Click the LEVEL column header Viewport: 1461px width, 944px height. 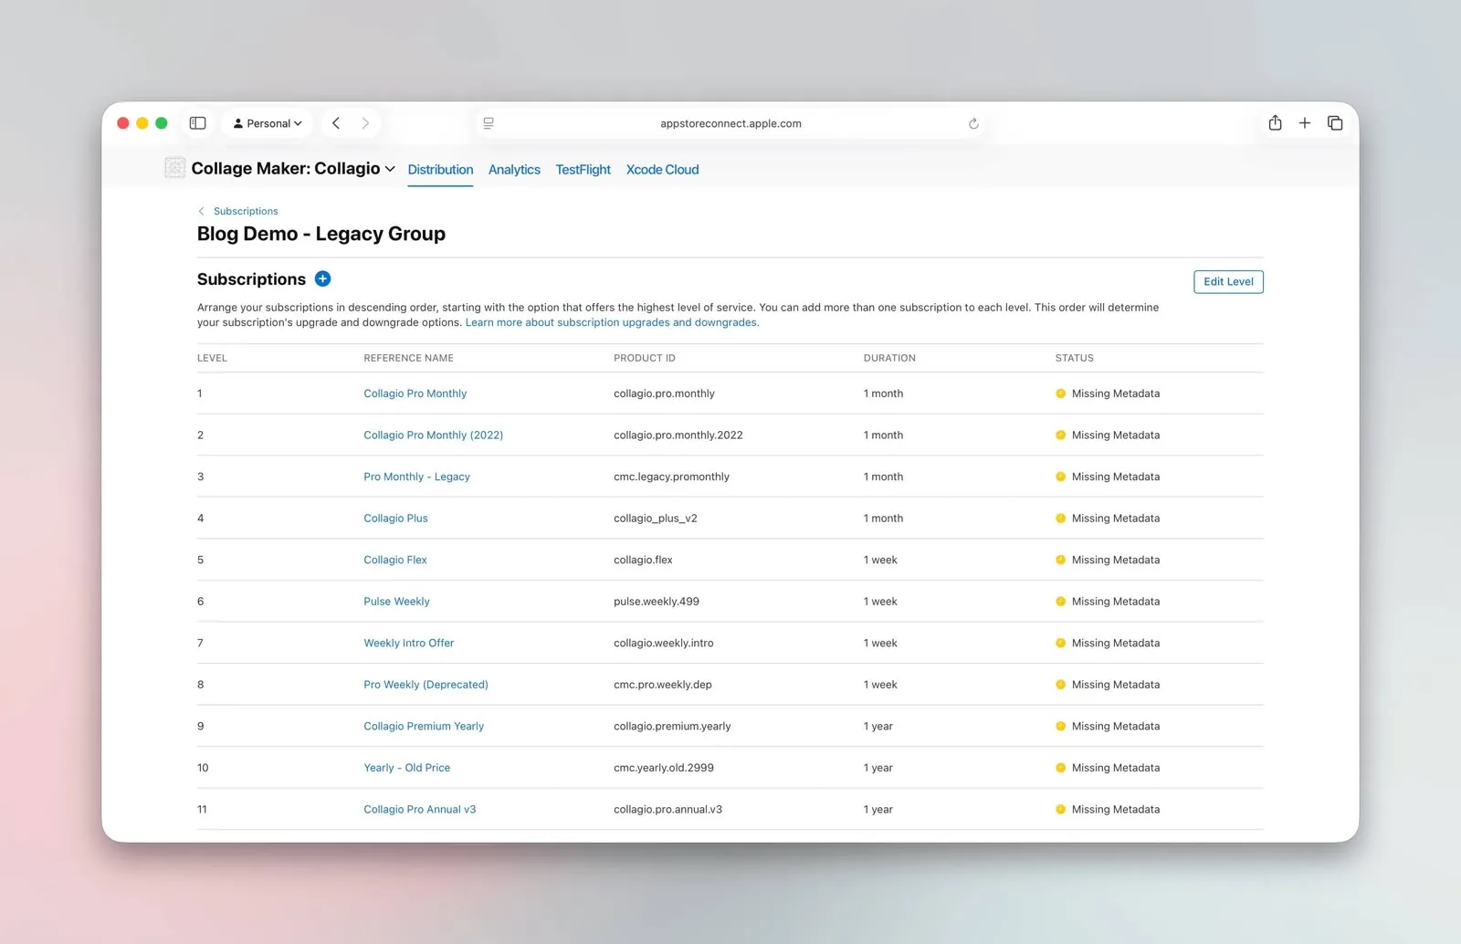(212, 358)
